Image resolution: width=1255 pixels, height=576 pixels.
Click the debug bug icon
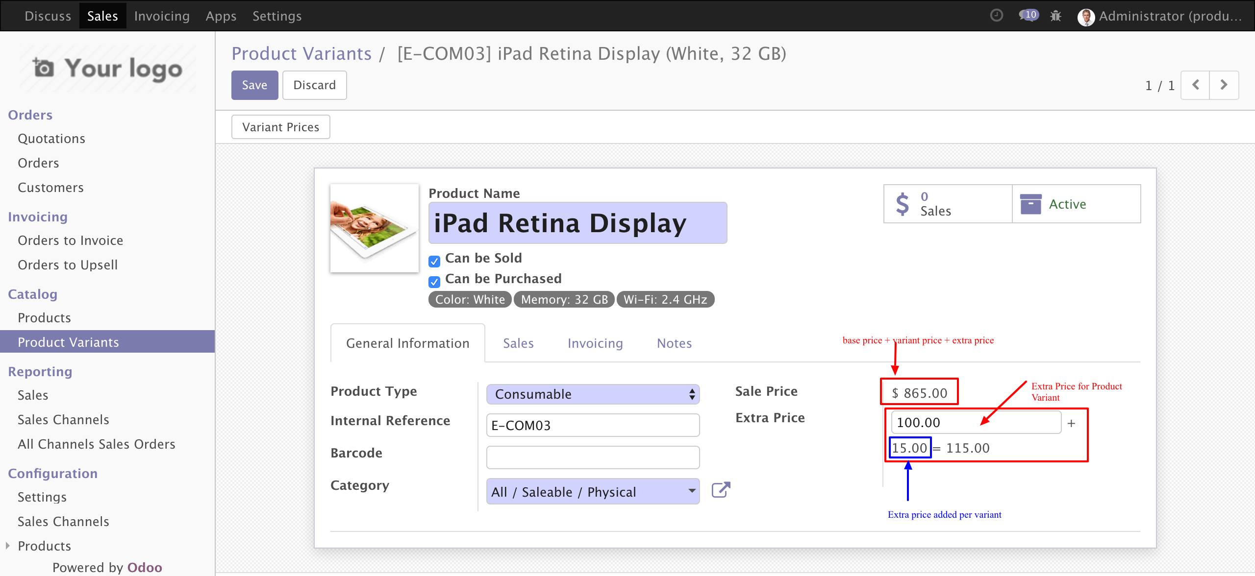pyautogui.click(x=1055, y=16)
